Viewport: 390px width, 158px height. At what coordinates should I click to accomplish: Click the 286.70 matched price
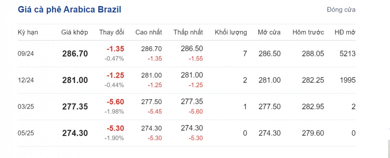(x=75, y=54)
